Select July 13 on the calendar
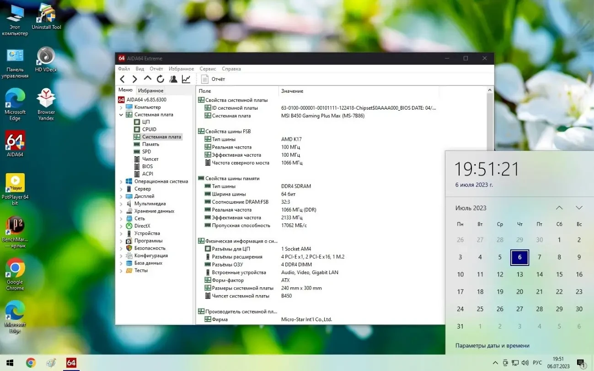This screenshot has width=594, height=371. (x=519, y=274)
